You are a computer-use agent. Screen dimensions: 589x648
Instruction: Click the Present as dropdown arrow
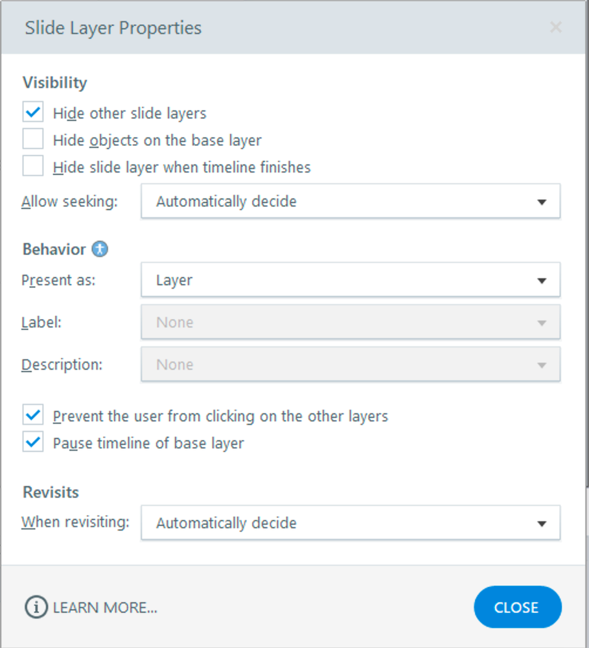click(x=542, y=281)
